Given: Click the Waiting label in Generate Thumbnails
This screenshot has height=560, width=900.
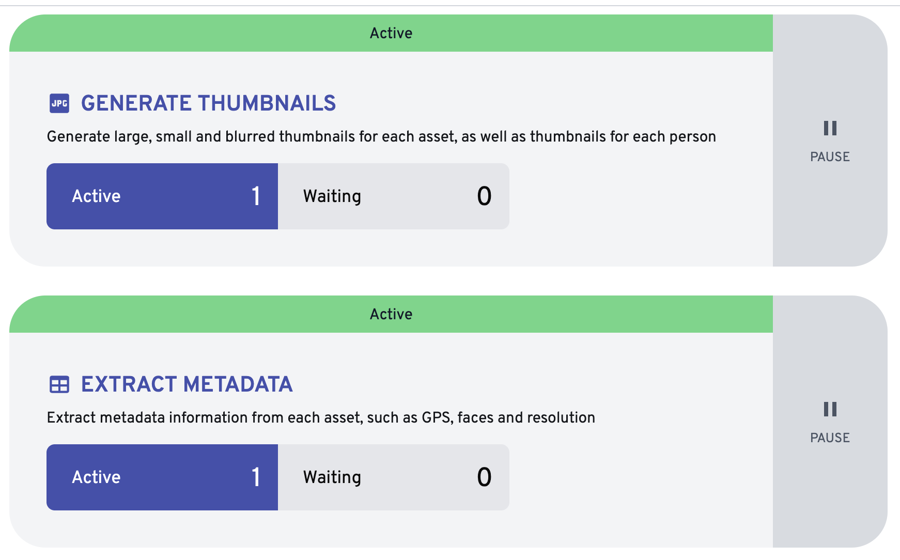Looking at the screenshot, I should pos(332,196).
